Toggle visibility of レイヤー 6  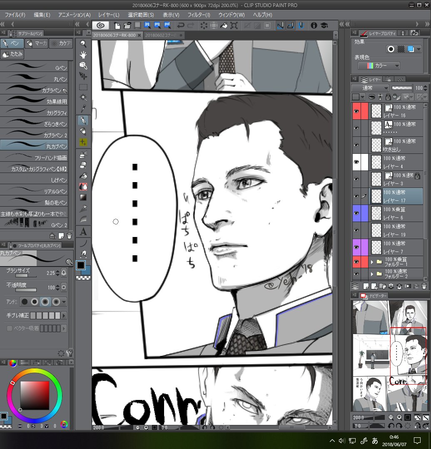356,213
